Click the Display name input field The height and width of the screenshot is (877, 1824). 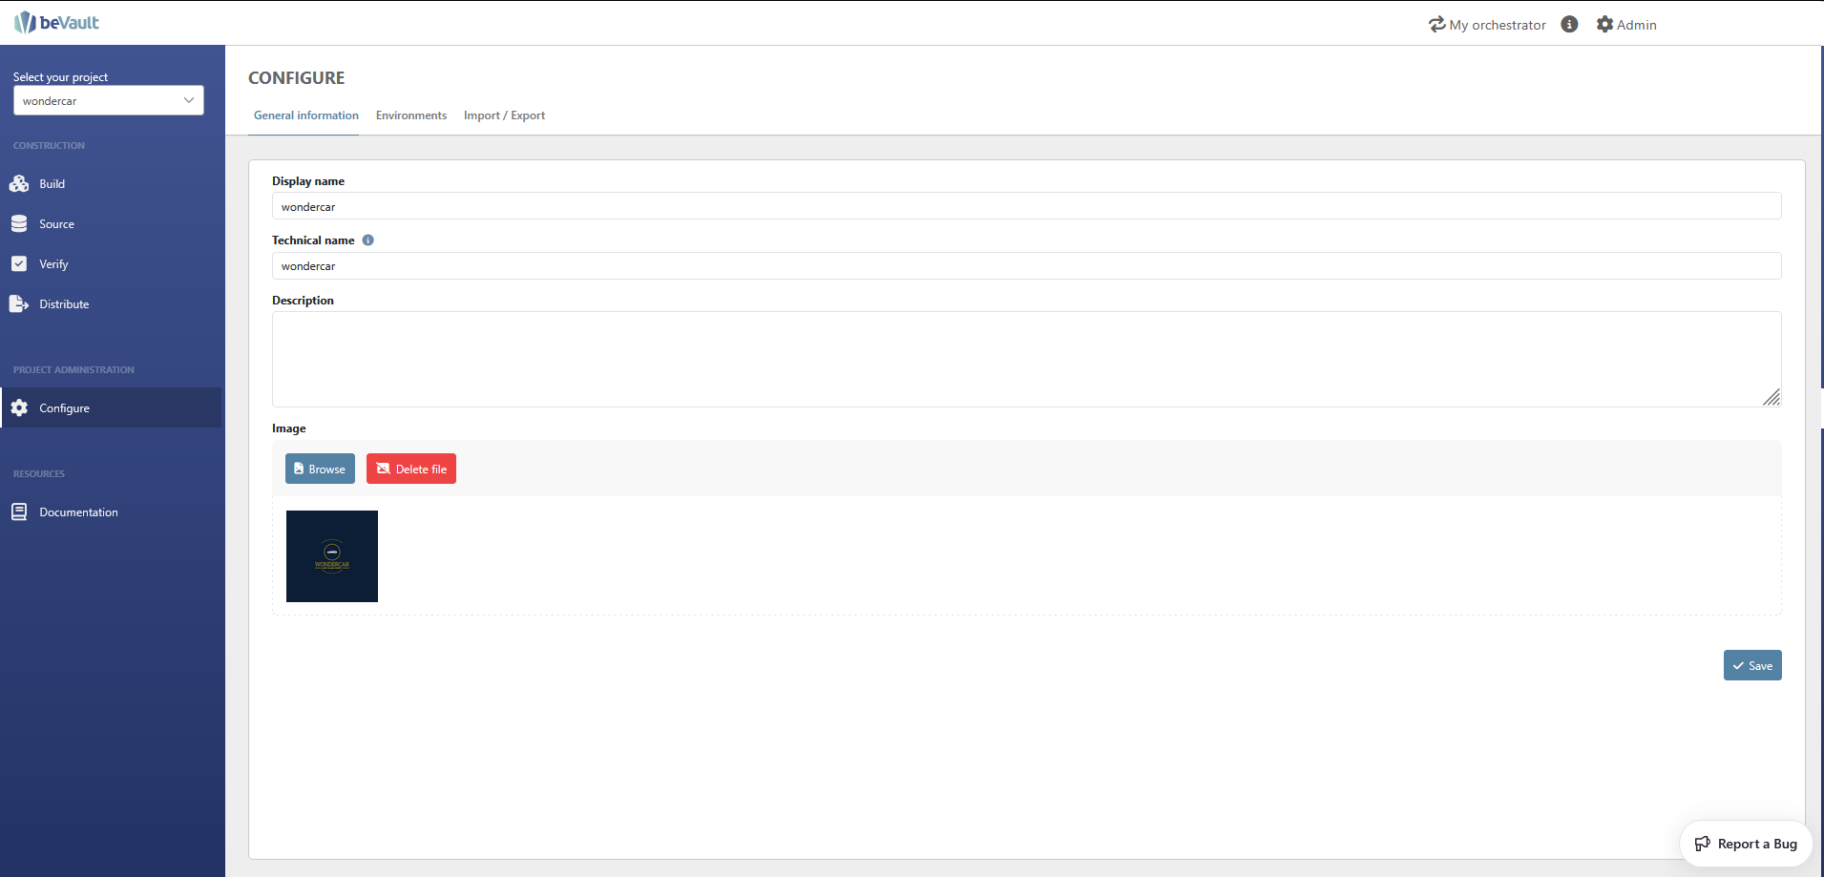point(1026,207)
